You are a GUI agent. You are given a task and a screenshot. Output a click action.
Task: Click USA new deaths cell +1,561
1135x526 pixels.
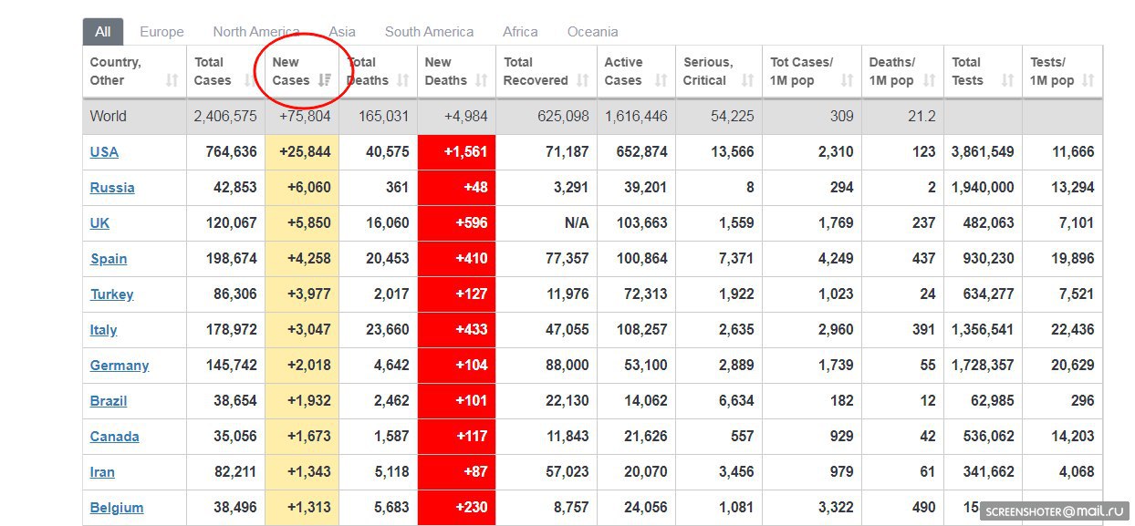click(456, 152)
